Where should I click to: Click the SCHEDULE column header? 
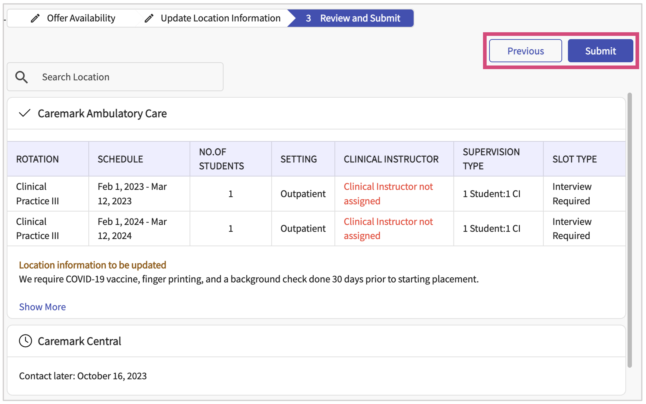(139, 159)
